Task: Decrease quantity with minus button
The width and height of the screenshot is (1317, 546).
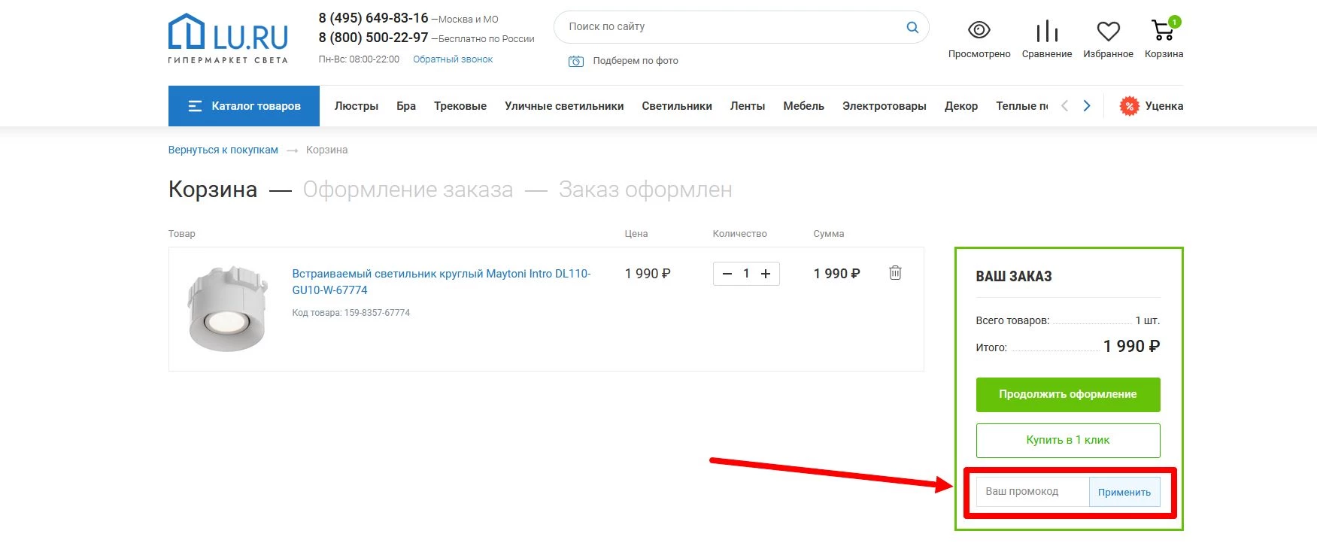Action: (x=727, y=274)
